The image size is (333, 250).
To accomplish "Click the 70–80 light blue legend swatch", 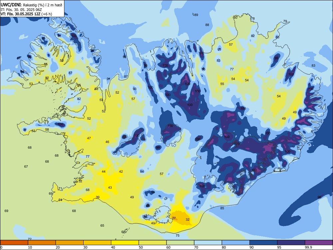I will pos(208,243).
